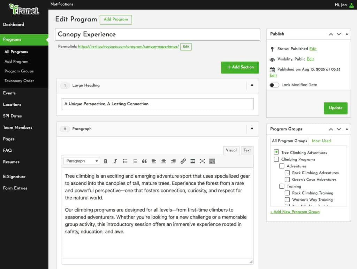Switch editor to the Visual tab
Viewport: 357px width, 269px height.
coord(231,150)
